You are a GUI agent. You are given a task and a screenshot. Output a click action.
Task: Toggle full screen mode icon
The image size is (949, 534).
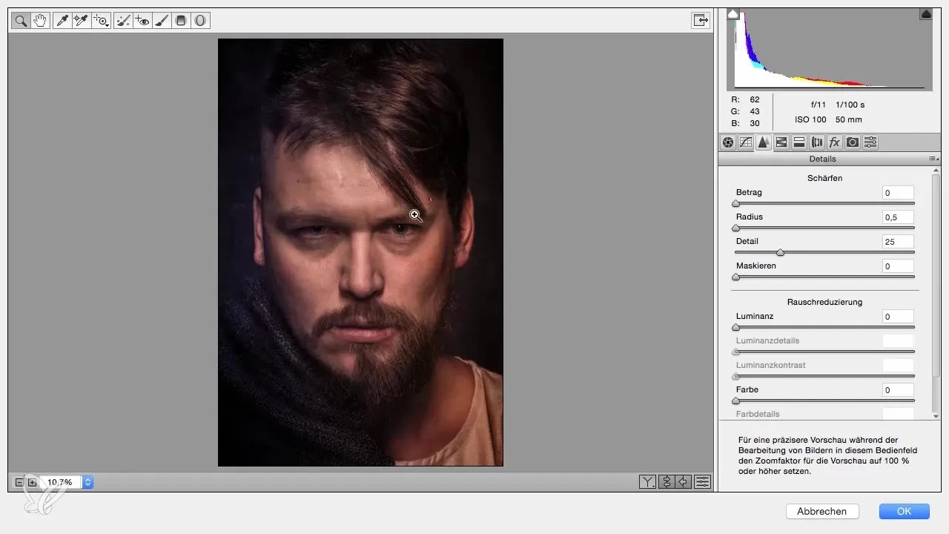[701, 21]
